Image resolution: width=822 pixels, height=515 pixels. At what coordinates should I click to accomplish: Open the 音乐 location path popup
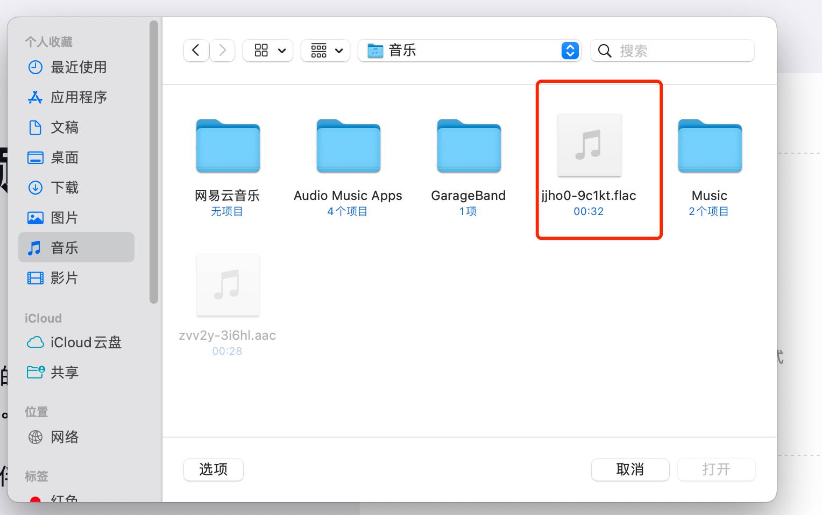(469, 51)
